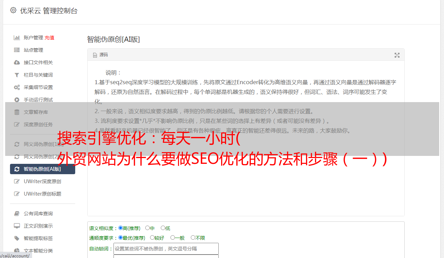Select 一般 fluency requirement
444x258 pixels.
coord(172,238)
